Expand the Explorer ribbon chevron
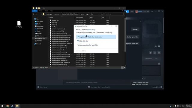This screenshot has height=108, width=192. click(123, 11)
